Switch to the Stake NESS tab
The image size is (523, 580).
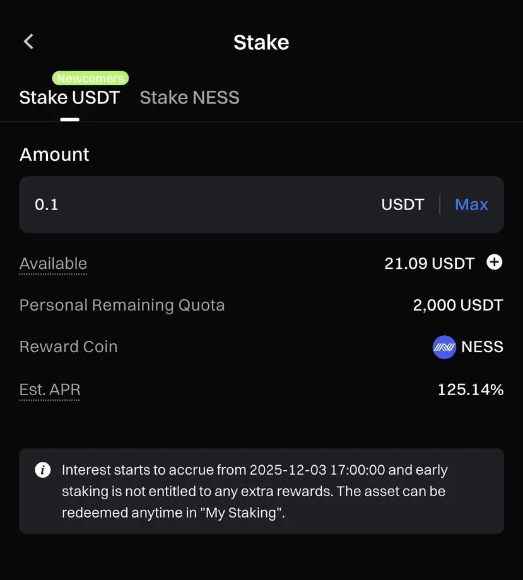tap(189, 98)
